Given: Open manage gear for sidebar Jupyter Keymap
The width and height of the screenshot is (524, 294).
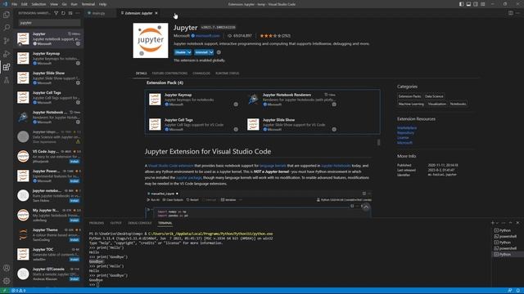Looking at the screenshot, I should click(x=78, y=64).
